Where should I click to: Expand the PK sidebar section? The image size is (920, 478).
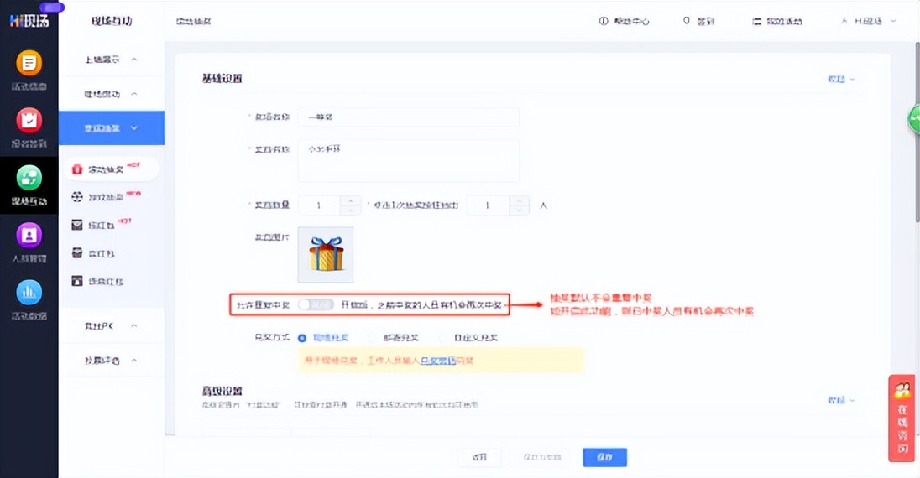[112, 325]
